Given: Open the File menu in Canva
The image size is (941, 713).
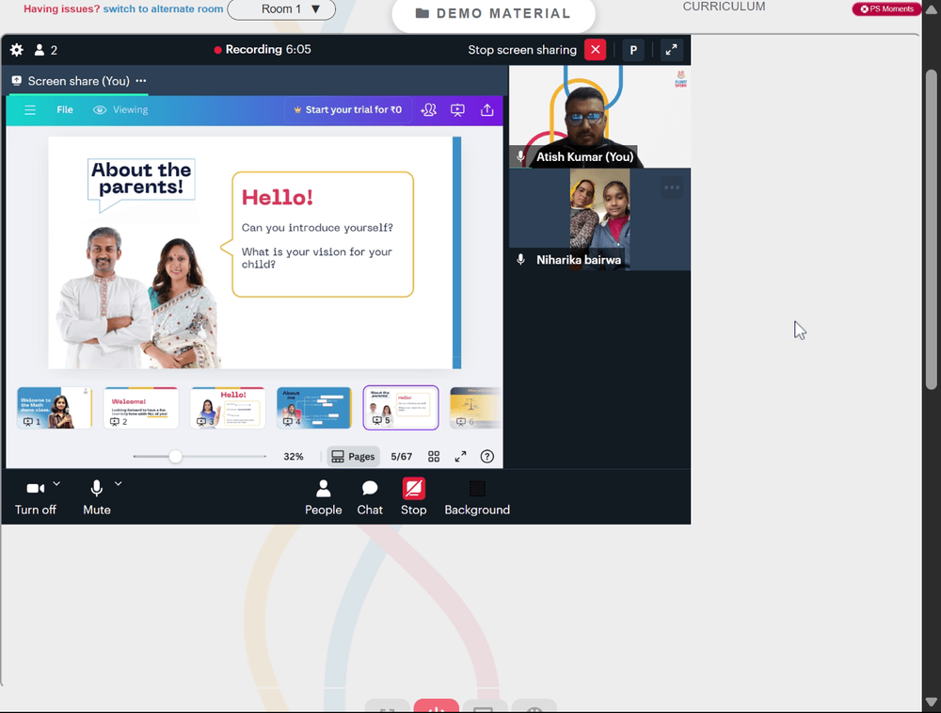Looking at the screenshot, I should [65, 110].
